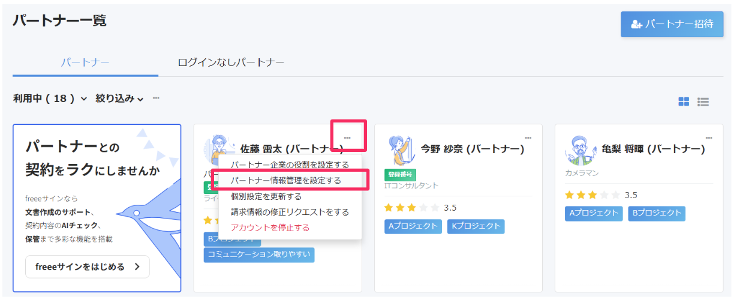Select アカウントを停止する in red
The width and height of the screenshot is (734, 299).
(290, 228)
